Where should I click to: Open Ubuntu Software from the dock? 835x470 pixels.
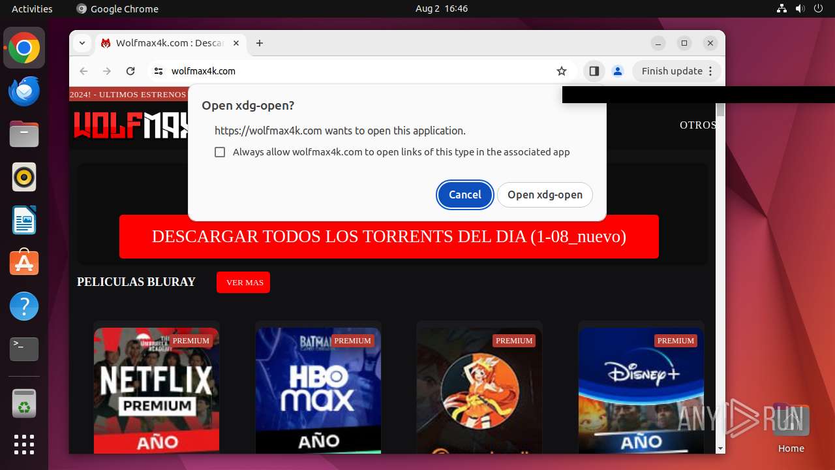24,263
